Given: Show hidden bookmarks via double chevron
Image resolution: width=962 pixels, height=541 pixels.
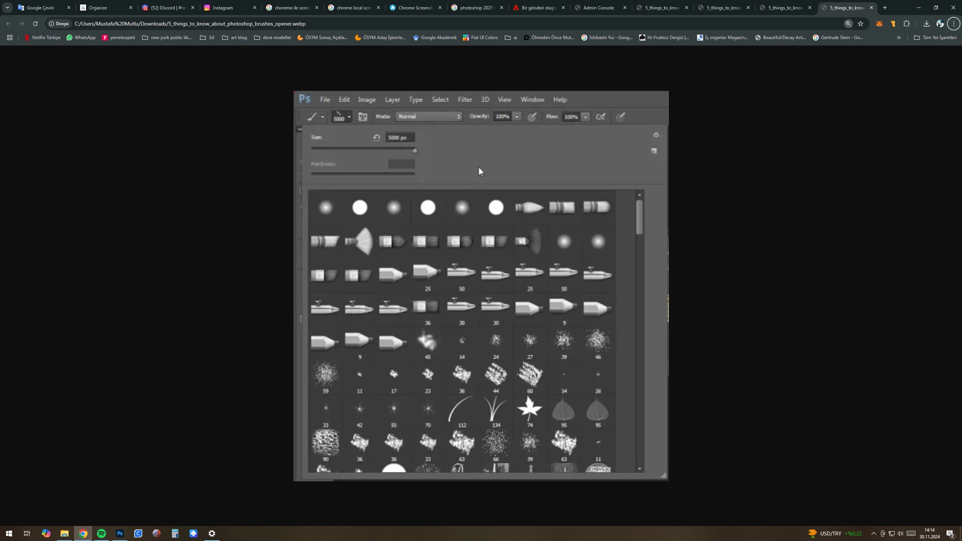Looking at the screenshot, I should coord(898,38).
